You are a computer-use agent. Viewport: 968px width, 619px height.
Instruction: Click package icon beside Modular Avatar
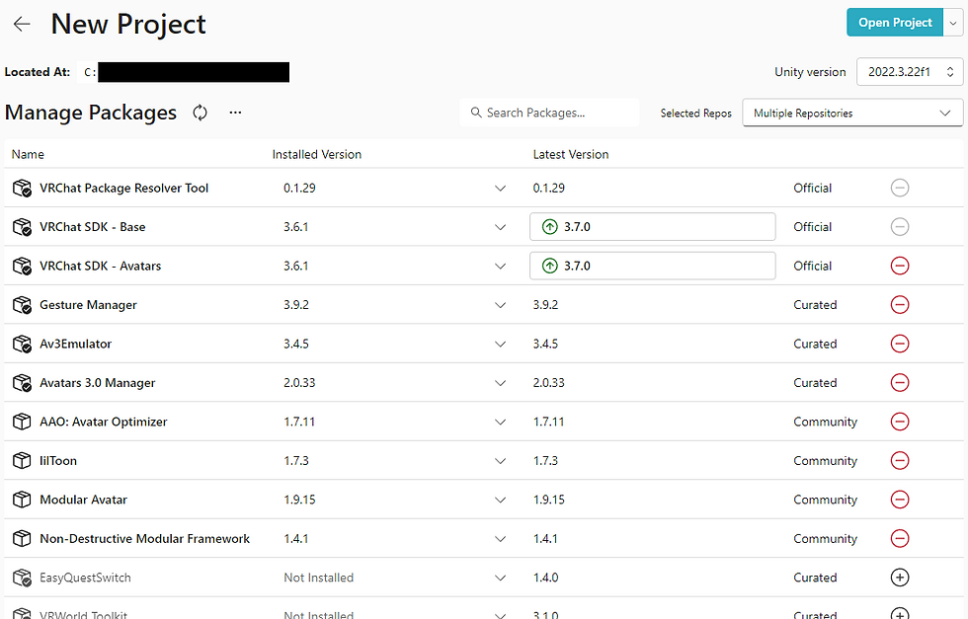(x=22, y=500)
